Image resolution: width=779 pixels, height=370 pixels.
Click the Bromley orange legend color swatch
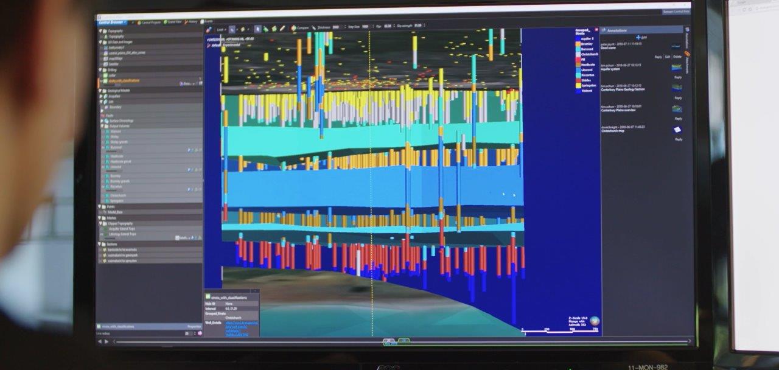click(578, 44)
